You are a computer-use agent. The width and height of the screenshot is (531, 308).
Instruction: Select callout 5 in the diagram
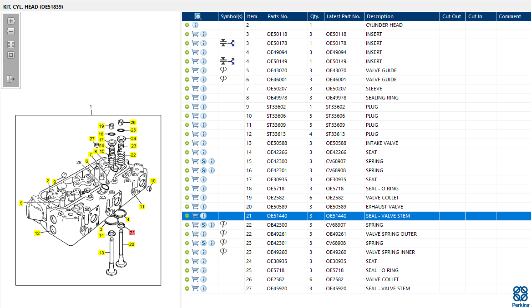21,203
